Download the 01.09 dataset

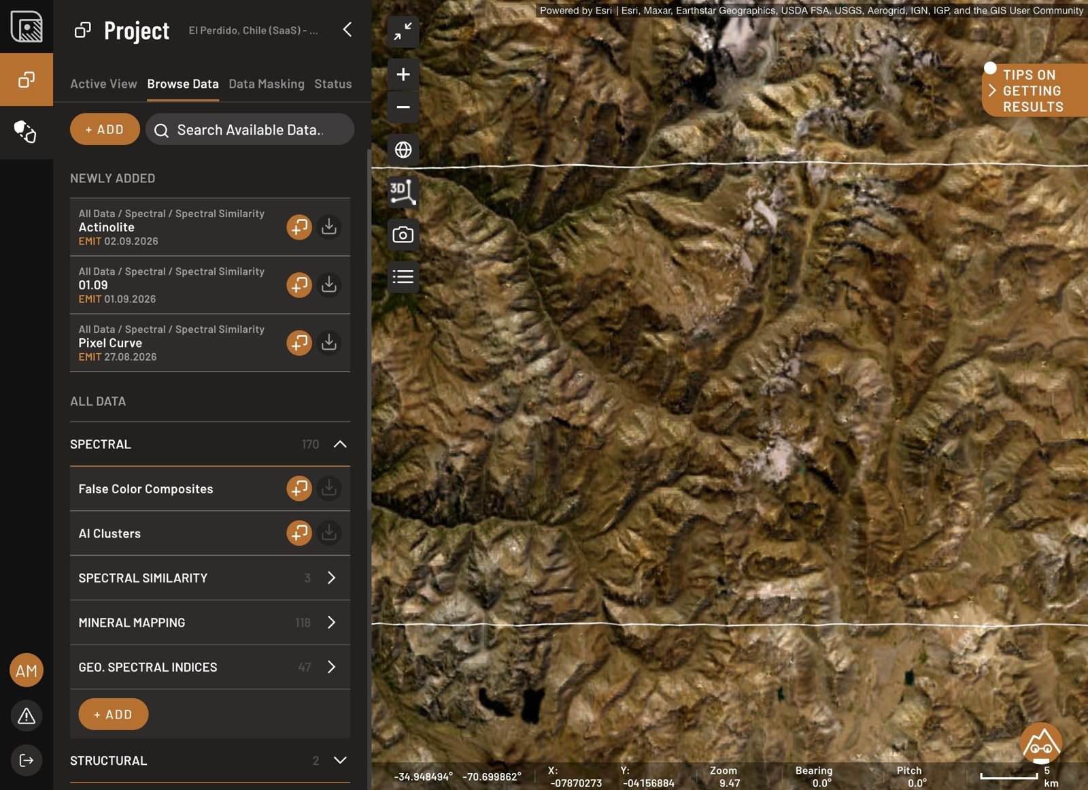[329, 285]
